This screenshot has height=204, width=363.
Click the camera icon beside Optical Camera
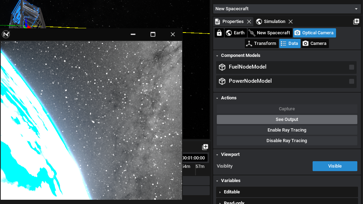pos(297,33)
